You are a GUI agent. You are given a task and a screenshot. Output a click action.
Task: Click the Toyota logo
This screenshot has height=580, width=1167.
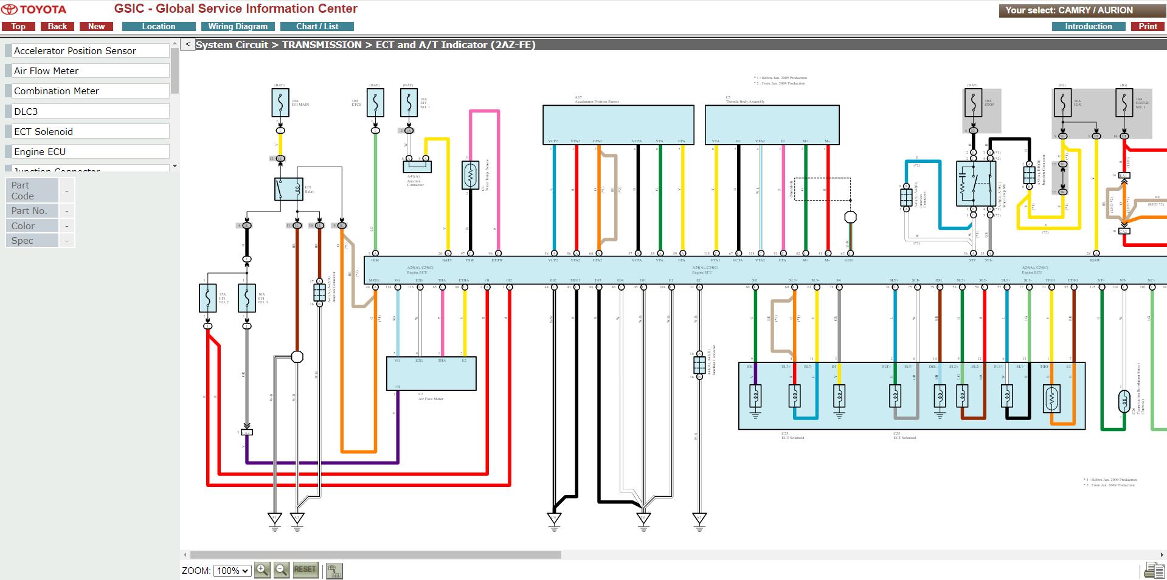coord(33,10)
